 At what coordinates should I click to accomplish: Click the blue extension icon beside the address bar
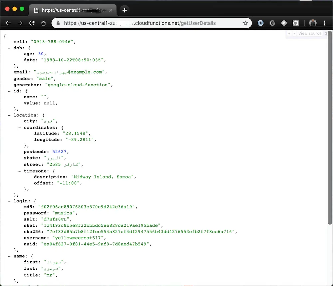pos(261,23)
